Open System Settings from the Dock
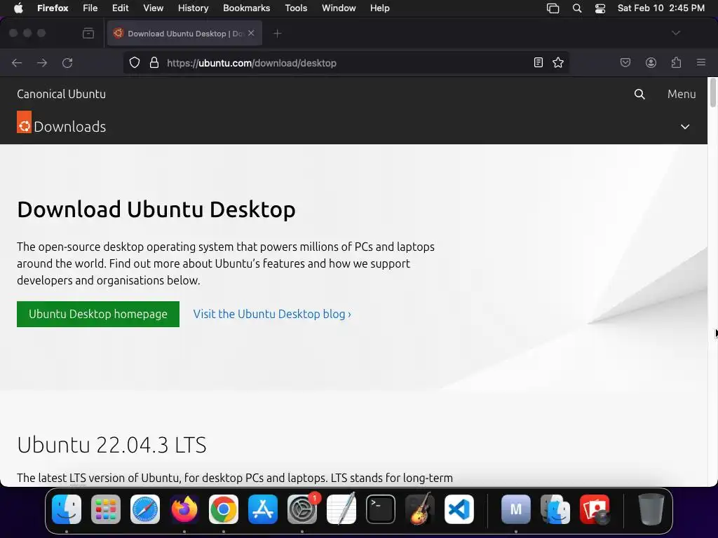The height and width of the screenshot is (538, 718). pos(302,509)
